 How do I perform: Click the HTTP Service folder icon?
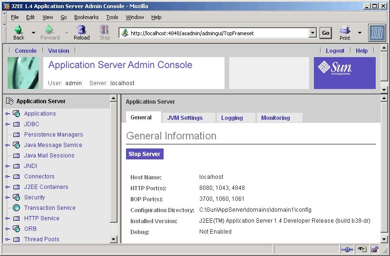pyautogui.click(x=17, y=218)
